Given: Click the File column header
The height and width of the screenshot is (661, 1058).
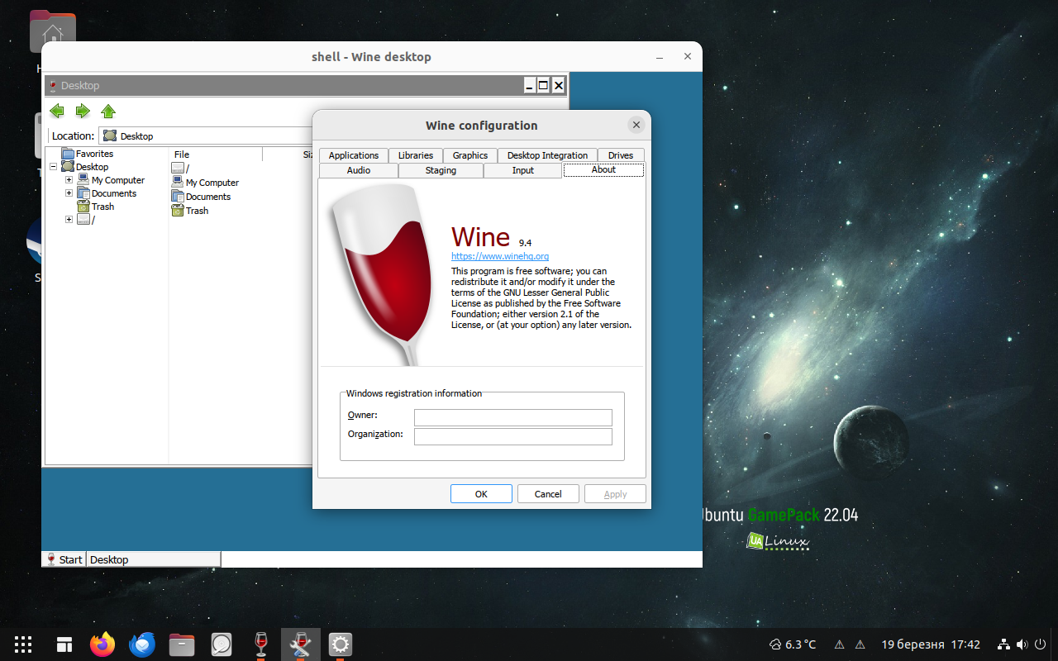Looking at the screenshot, I should (216, 155).
